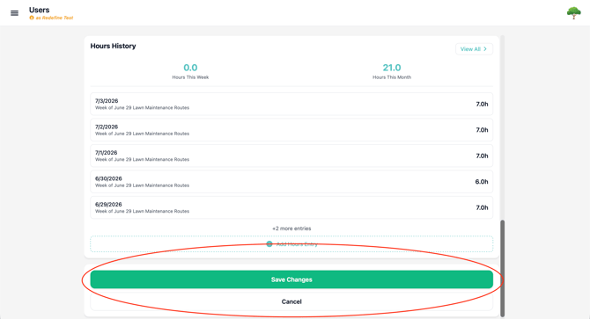Click the orange user icon beside Redefine Test
The image size is (590, 319).
[x=32, y=18]
